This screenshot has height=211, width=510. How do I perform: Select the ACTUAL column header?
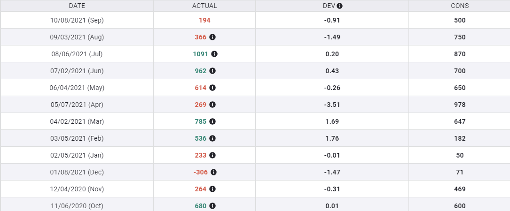click(x=204, y=6)
